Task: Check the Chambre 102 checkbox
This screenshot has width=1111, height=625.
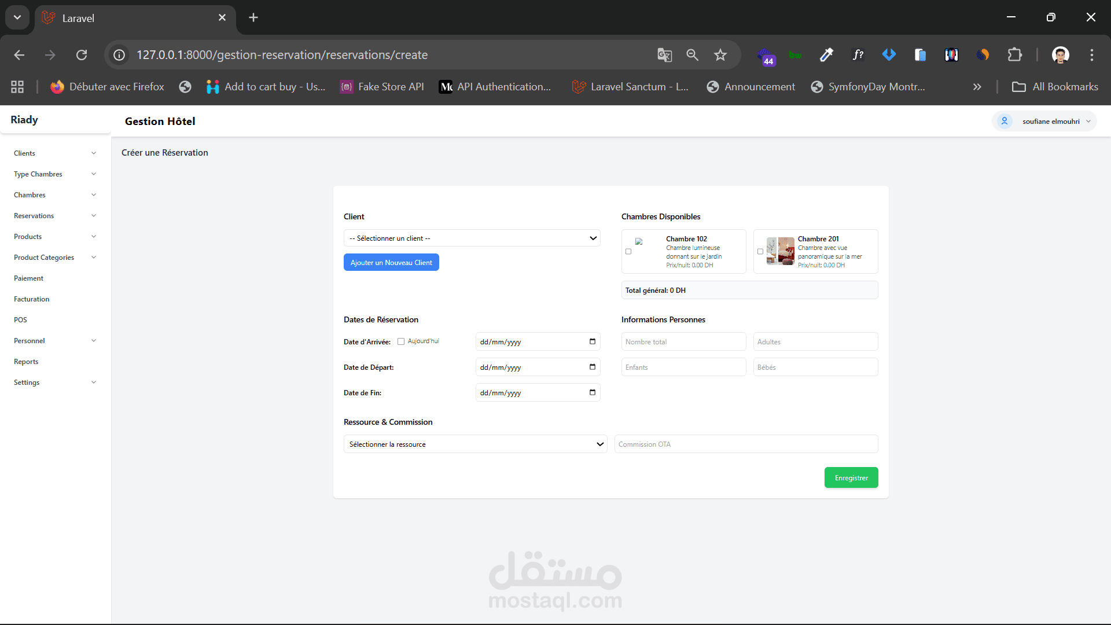Action: click(x=628, y=252)
